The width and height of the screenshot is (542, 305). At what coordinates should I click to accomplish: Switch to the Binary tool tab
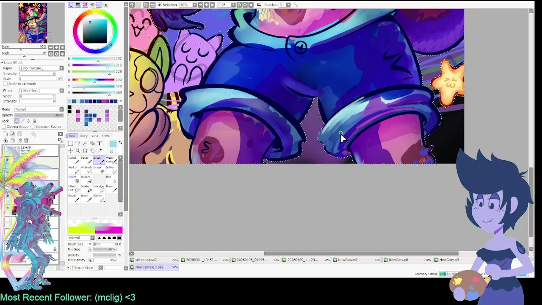[83, 136]
